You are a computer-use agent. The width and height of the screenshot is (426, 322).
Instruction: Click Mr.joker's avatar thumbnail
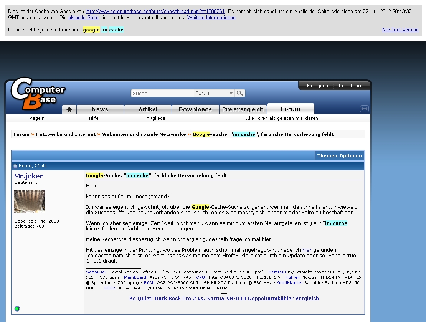click(x=29, y=201)
